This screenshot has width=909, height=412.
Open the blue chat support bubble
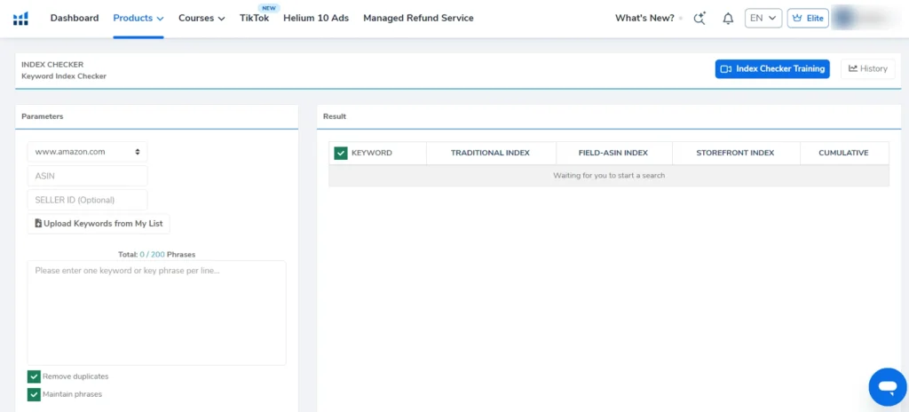pos(886,386)
